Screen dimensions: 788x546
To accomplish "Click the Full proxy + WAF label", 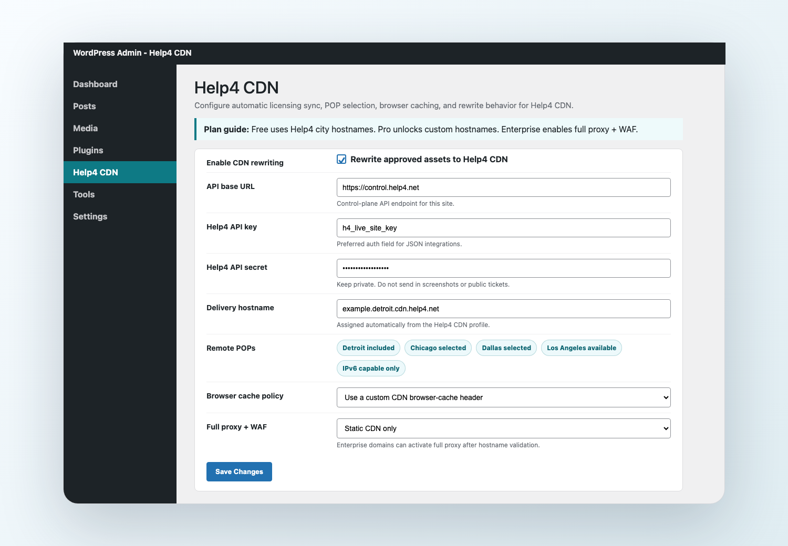I will pyautogui.click(x=236, y=427).
